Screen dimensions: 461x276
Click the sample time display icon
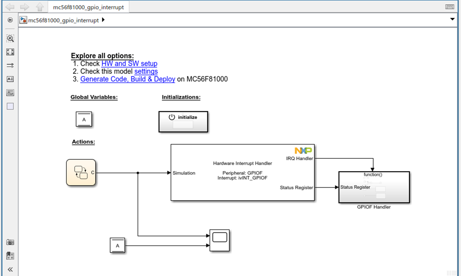point(10,66)
